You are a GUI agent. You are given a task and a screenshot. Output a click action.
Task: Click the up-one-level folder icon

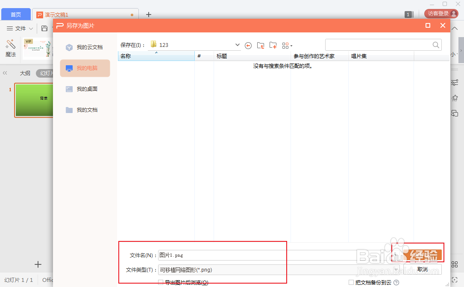click(261, 45)
